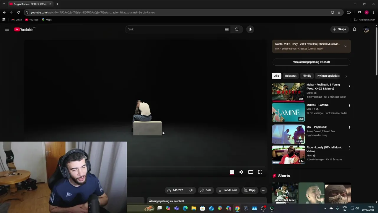The image size is (378, 213).
Task: Open the YouTube hamburger guide menu
Action: 7,29
